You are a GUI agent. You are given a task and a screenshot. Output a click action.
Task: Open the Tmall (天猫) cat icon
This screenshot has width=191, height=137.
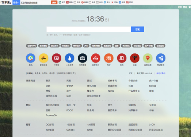(x=135, y=58)
